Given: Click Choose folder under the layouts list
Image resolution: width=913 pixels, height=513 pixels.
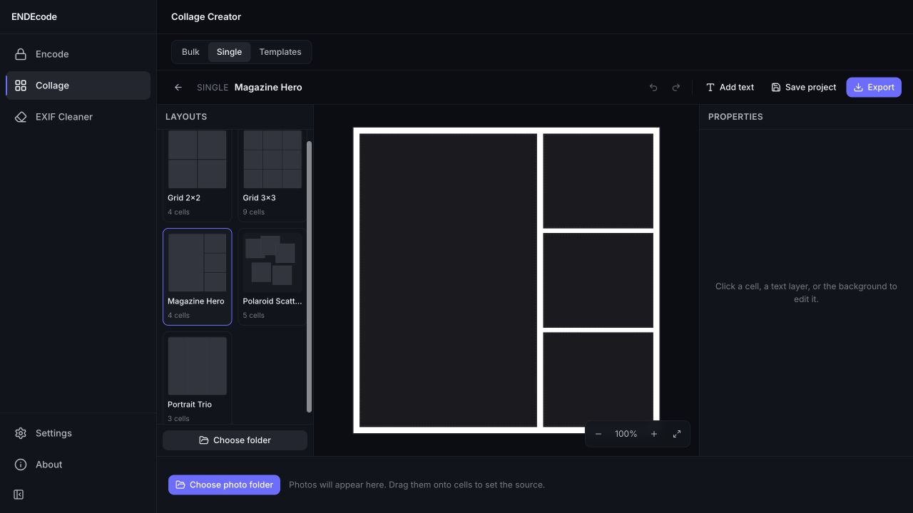Looking at the screenshot, I should pyautogui.click(x=235, y=440).
